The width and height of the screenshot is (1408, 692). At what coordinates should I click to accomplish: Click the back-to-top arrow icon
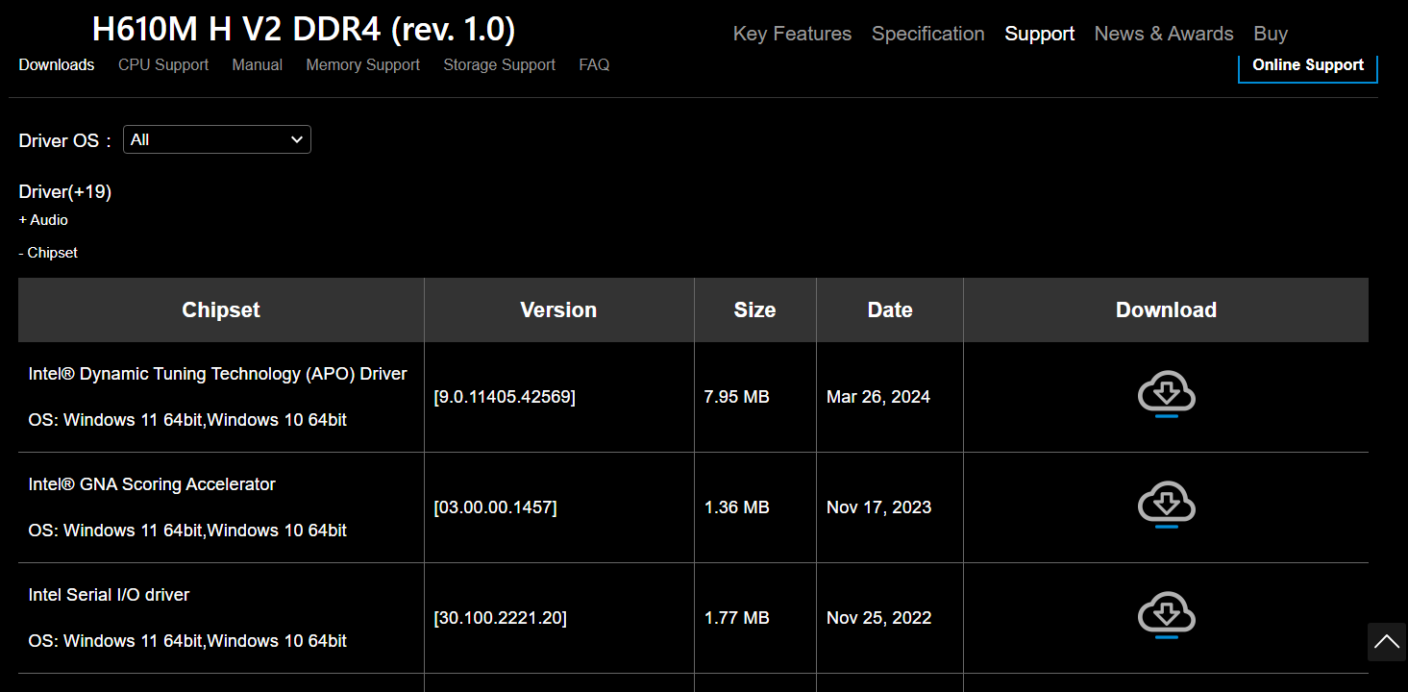pyautogui.click(x=1387, y=642)
